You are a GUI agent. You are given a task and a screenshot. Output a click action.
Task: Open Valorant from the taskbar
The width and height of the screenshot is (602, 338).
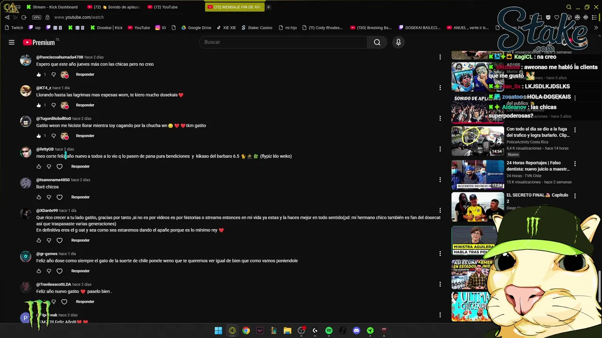click(x=260, y=330)
